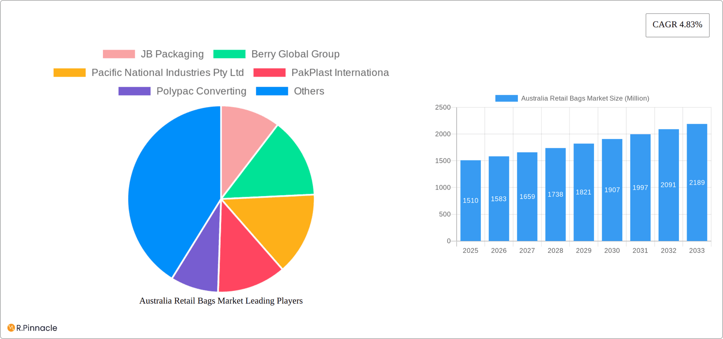Select the blue Others legend swatch
This screenshot has height=339, width=723.
[x=272, y=91]
